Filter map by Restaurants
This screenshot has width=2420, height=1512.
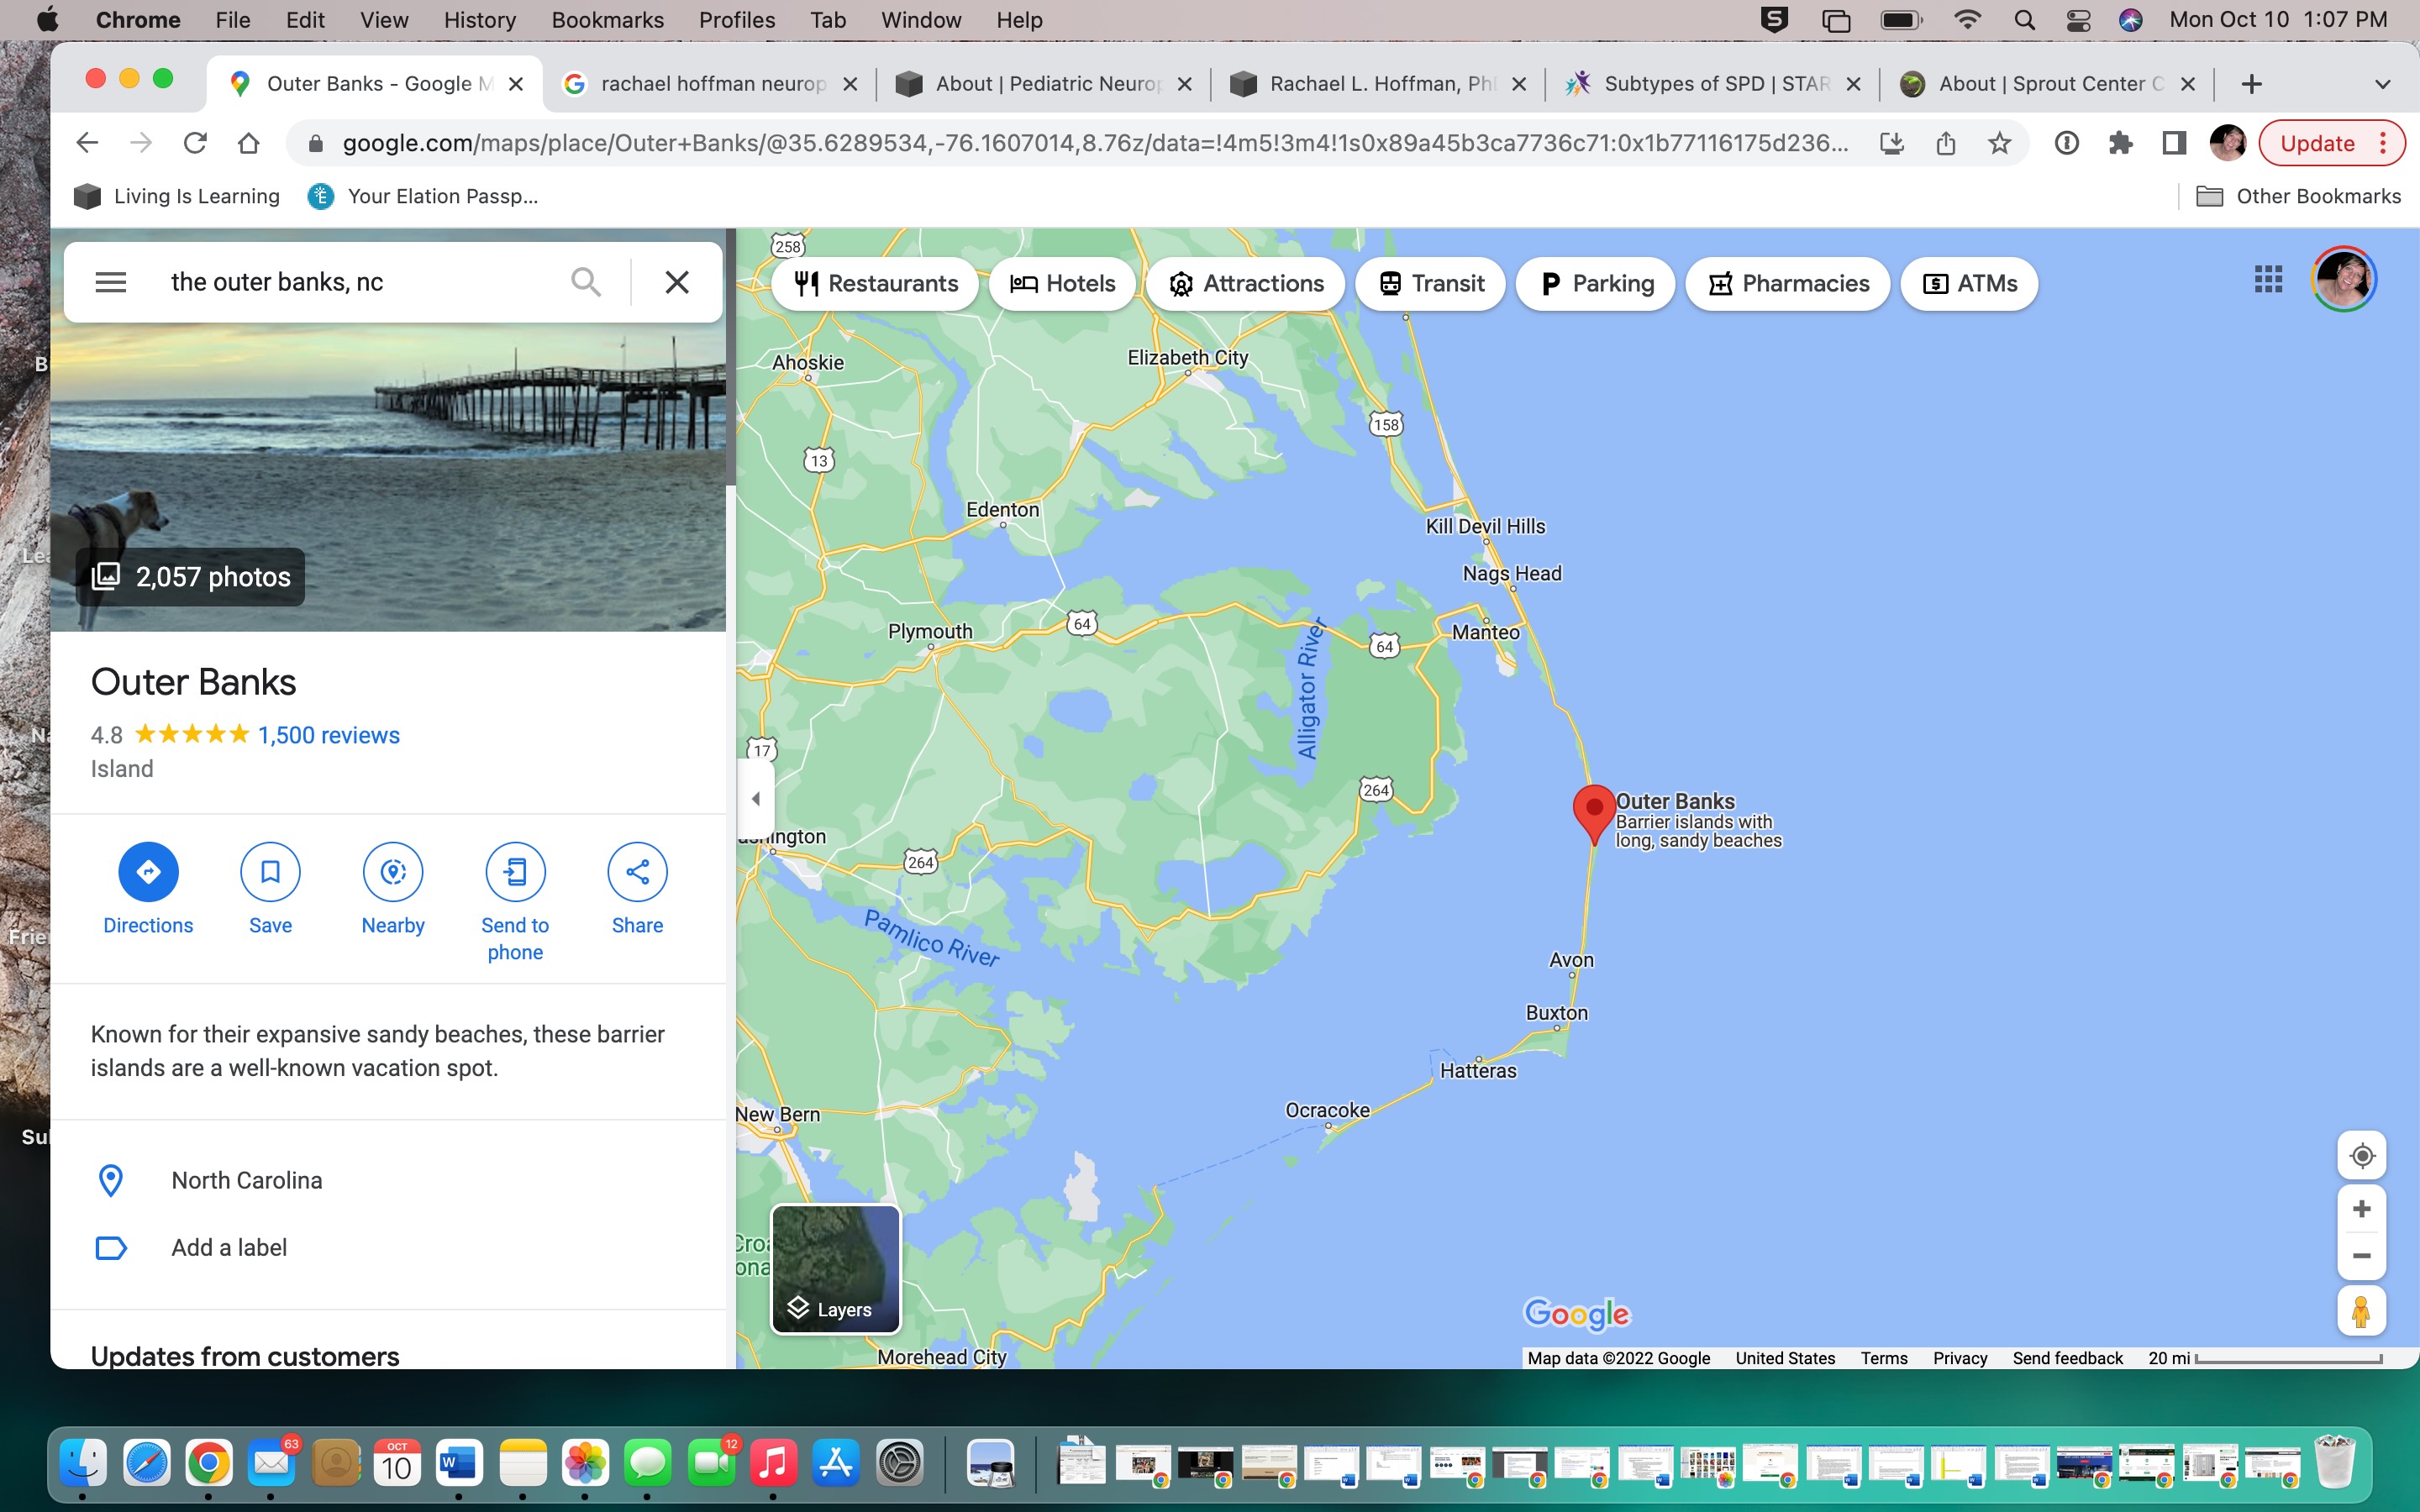[875, 284]
